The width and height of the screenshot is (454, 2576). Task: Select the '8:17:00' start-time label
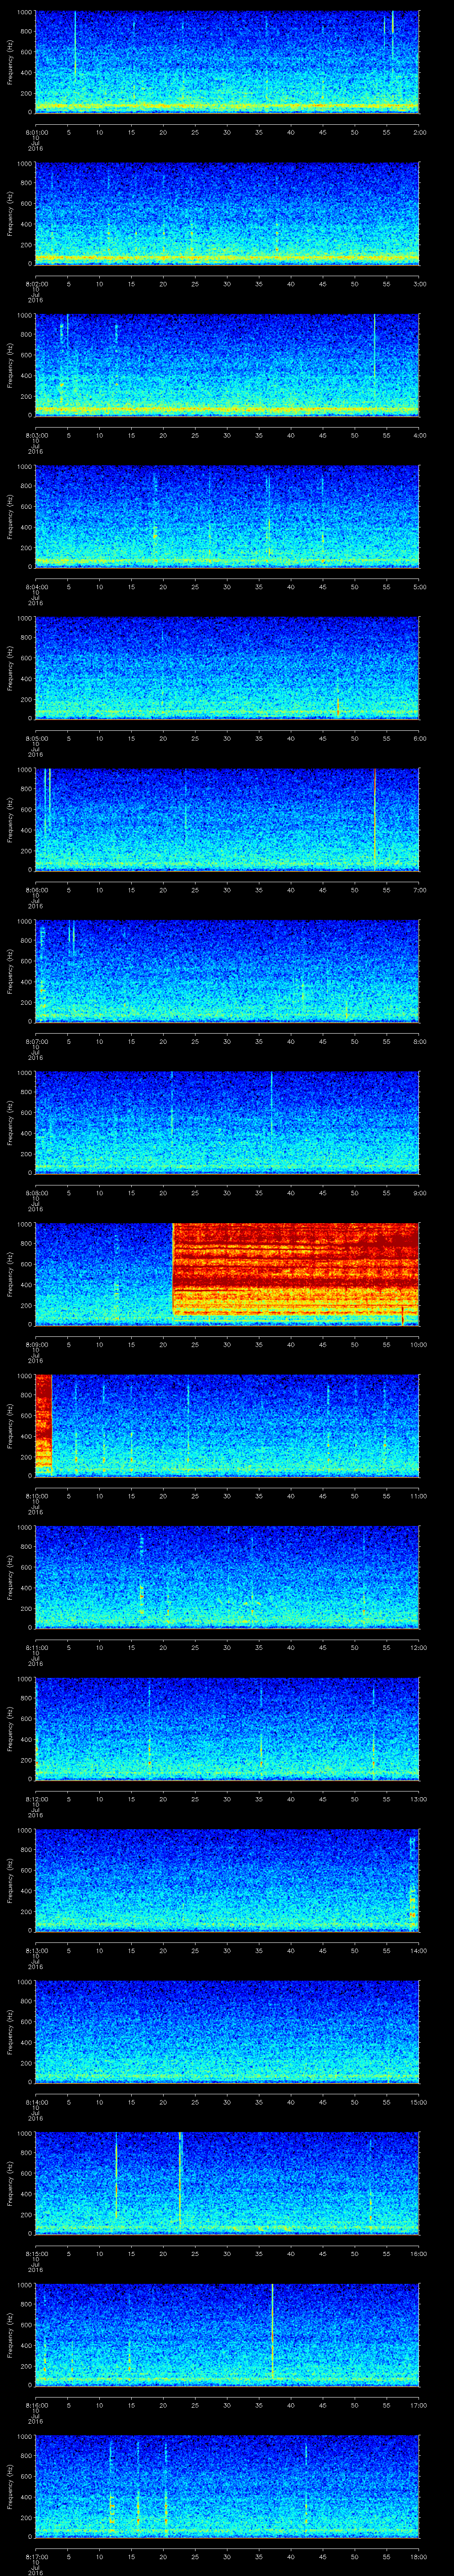pyautogui.click(x=36, y=2556)
